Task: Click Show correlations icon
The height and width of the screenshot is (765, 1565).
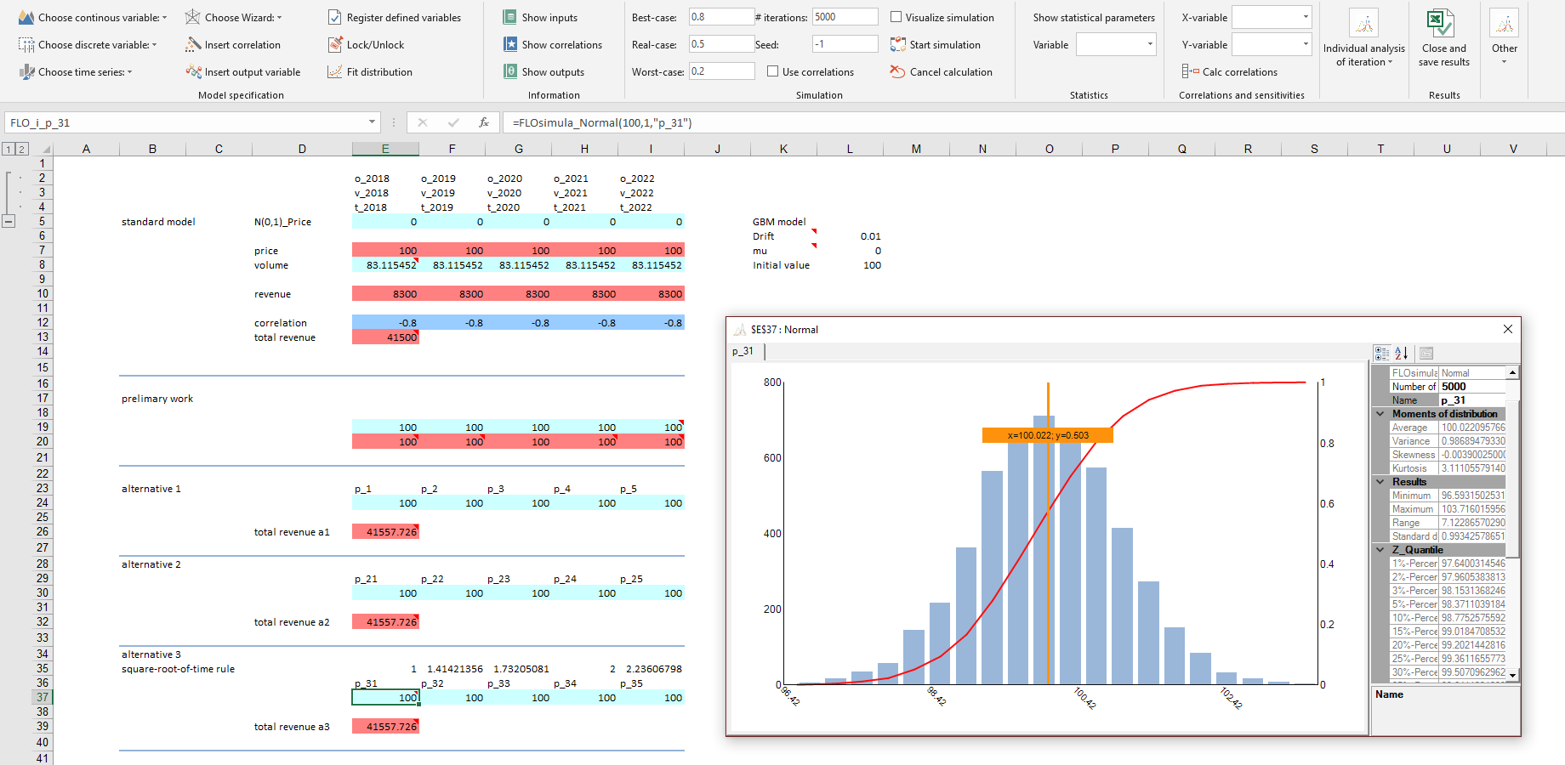Action: click(x=510, y=45)
